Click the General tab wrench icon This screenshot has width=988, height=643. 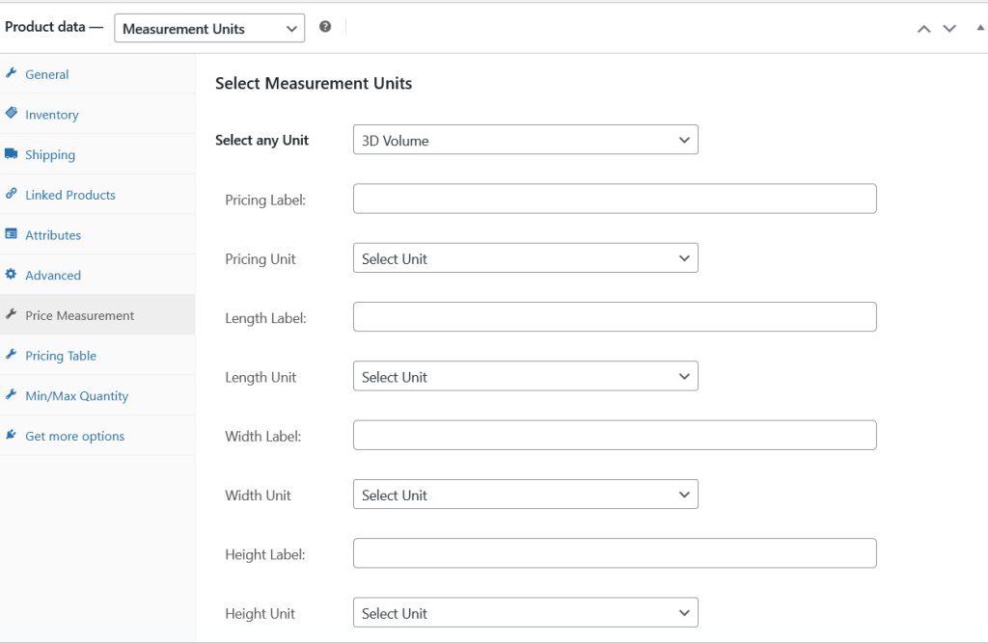coord(12,73)
